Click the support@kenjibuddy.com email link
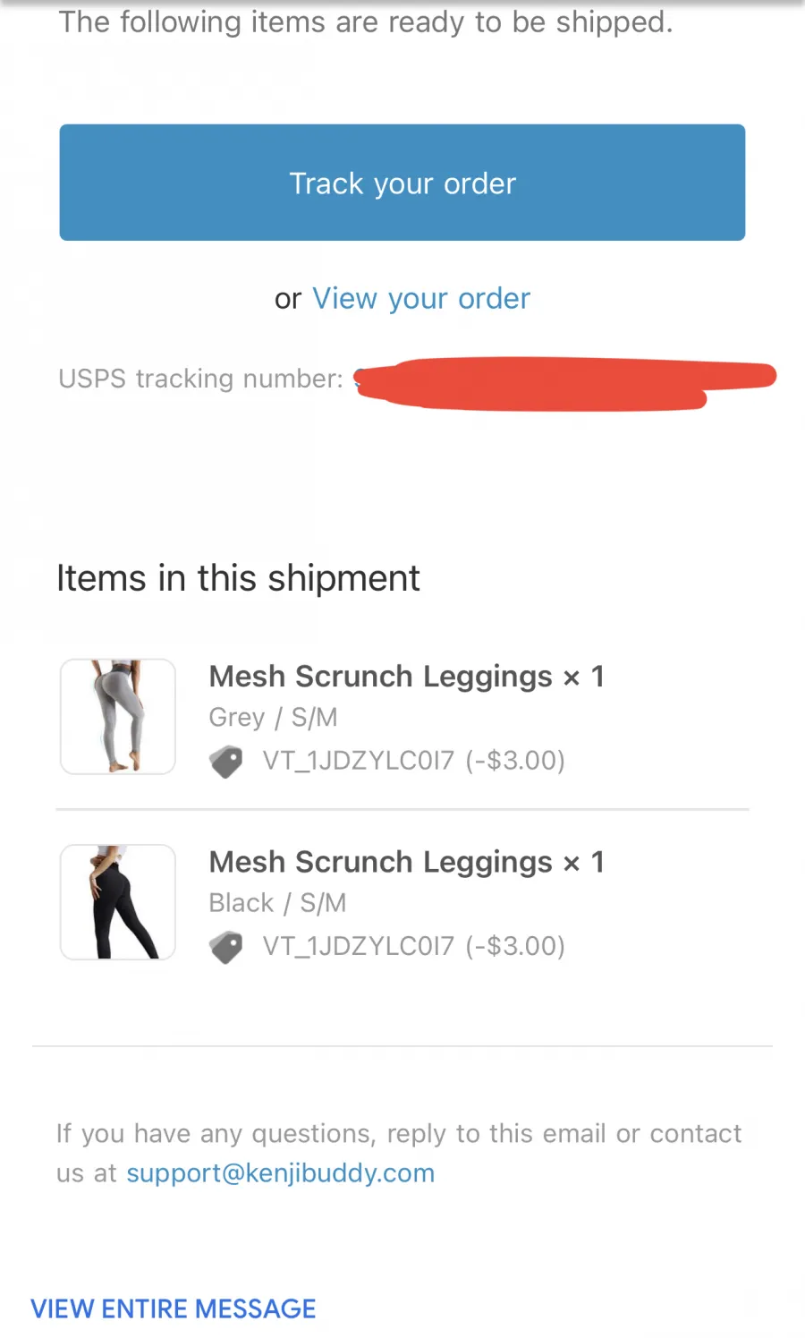 tap(280, 1172)
